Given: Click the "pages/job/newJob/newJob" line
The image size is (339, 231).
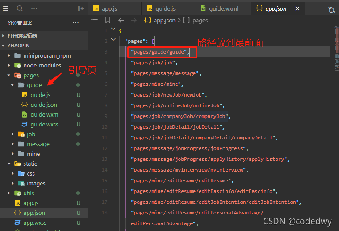Looking at the screenshot, I should [169, 95].
